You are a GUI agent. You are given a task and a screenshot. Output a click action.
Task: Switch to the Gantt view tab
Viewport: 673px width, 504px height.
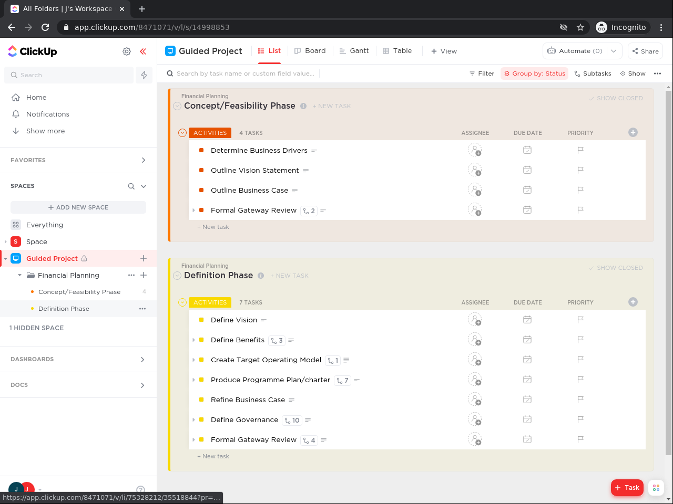coord(354,51)
